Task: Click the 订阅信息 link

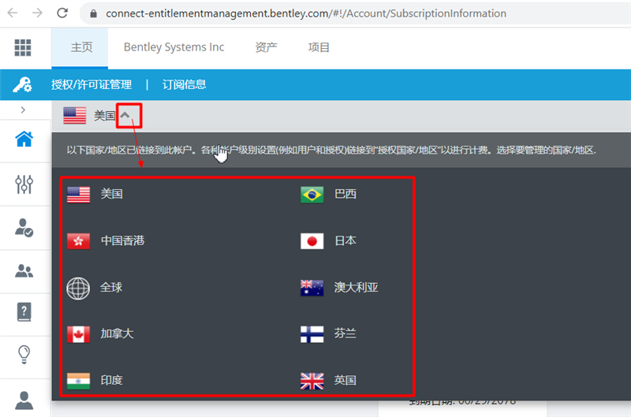Action: coord(185,84)
